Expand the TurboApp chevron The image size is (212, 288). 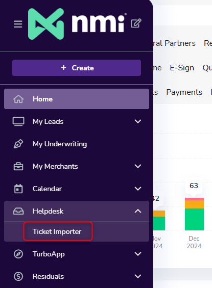(x=138, y=254)
